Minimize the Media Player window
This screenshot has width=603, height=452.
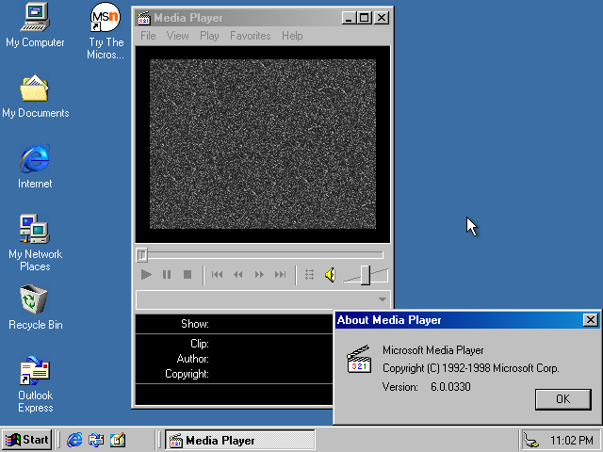point(349,18)
